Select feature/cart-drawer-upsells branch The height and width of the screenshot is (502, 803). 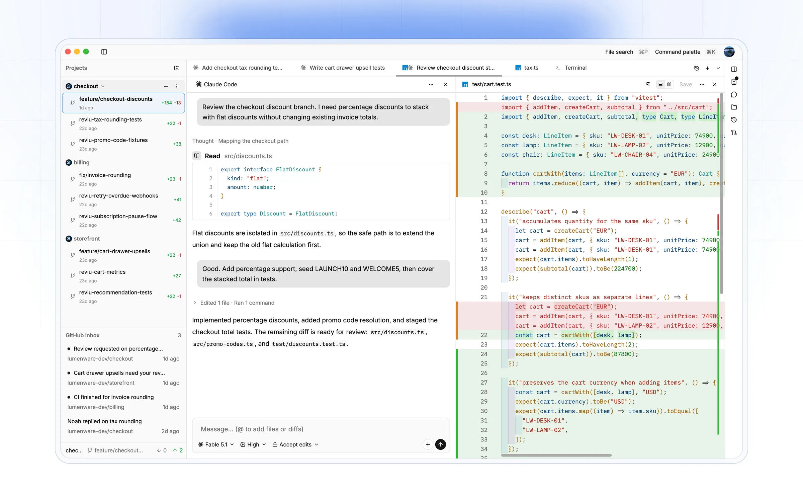123,255
